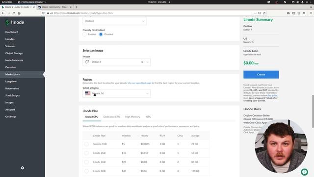Go back with browser back arrow
Screen dimensions: 314x177
point(3,13)
